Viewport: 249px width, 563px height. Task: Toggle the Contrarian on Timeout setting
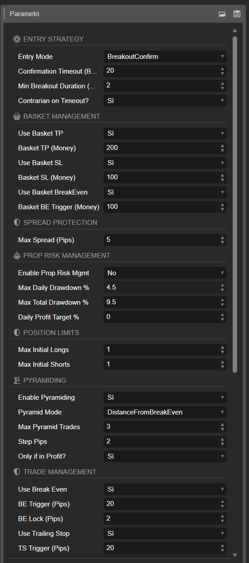pyautogui.click(x=165, y=101)
